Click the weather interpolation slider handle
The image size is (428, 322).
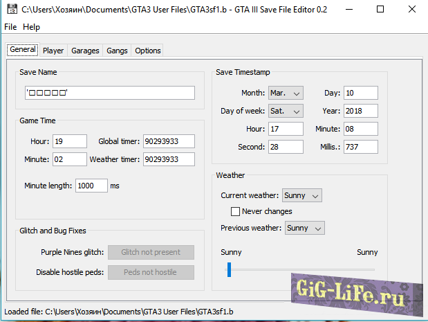click(229, 269)
